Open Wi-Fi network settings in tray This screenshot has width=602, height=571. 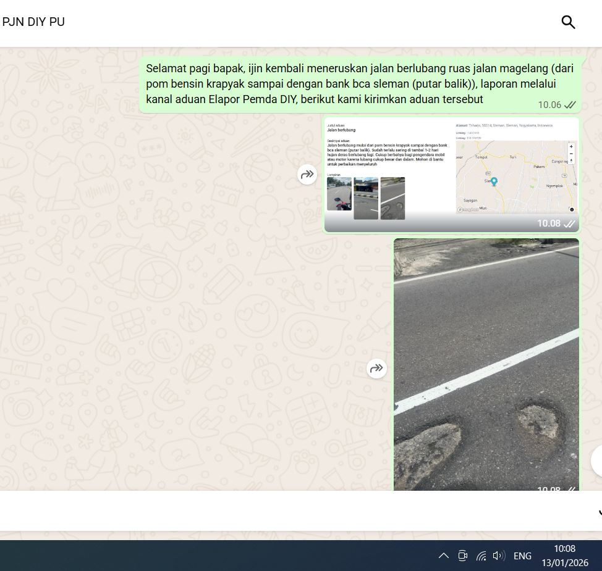[481, 556]
